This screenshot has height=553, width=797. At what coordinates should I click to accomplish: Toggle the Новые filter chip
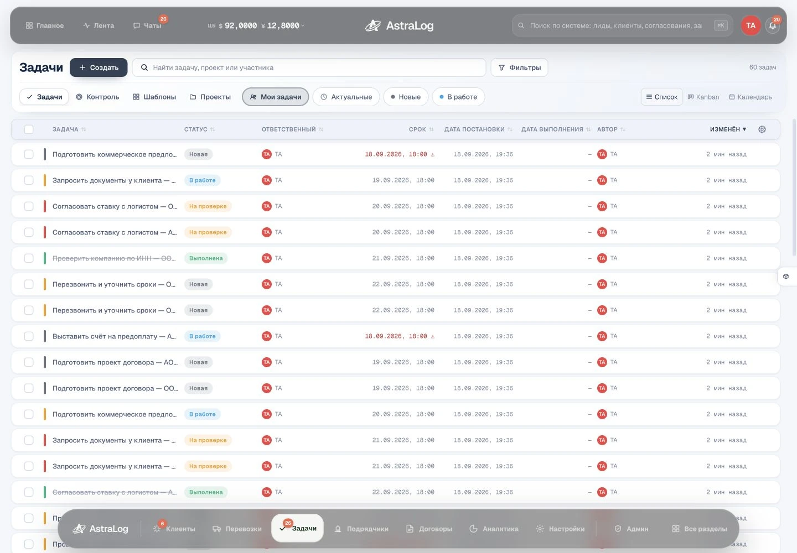(406, 97)
